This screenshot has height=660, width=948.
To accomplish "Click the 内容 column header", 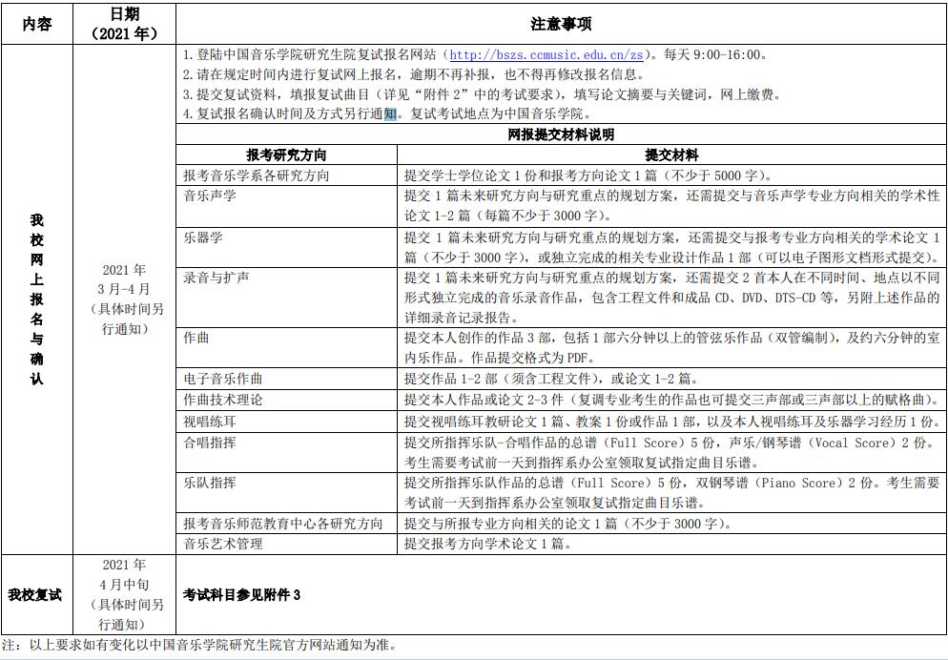I will (x=36, y=24).
